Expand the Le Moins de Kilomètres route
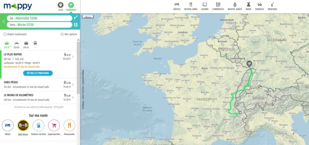The width and height of the screenshot is (309, 145). click(x=38, y=97)
